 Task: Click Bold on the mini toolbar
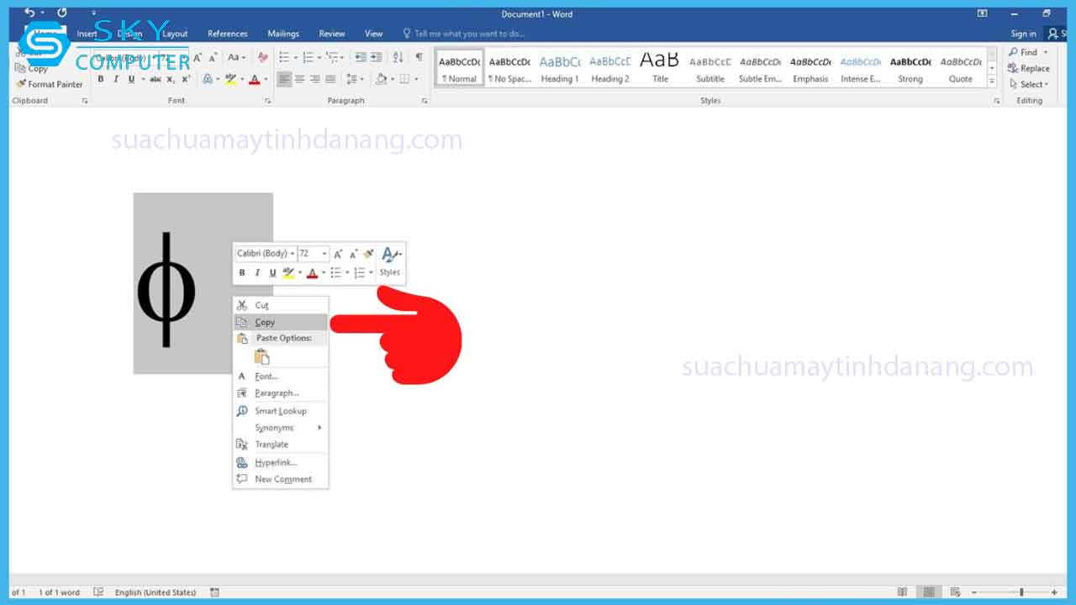[242, 272]
